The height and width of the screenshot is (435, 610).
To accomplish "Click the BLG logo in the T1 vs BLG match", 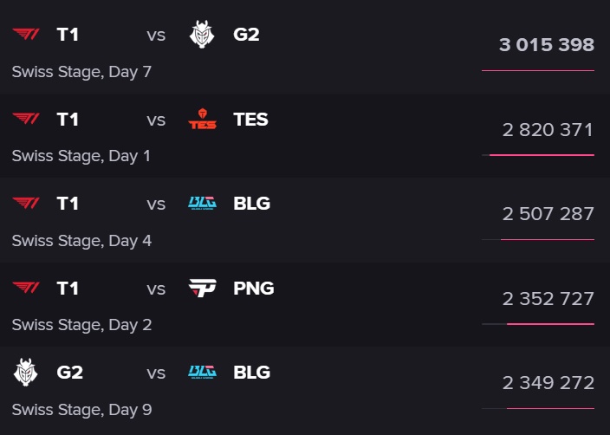I will coord(203,204).
